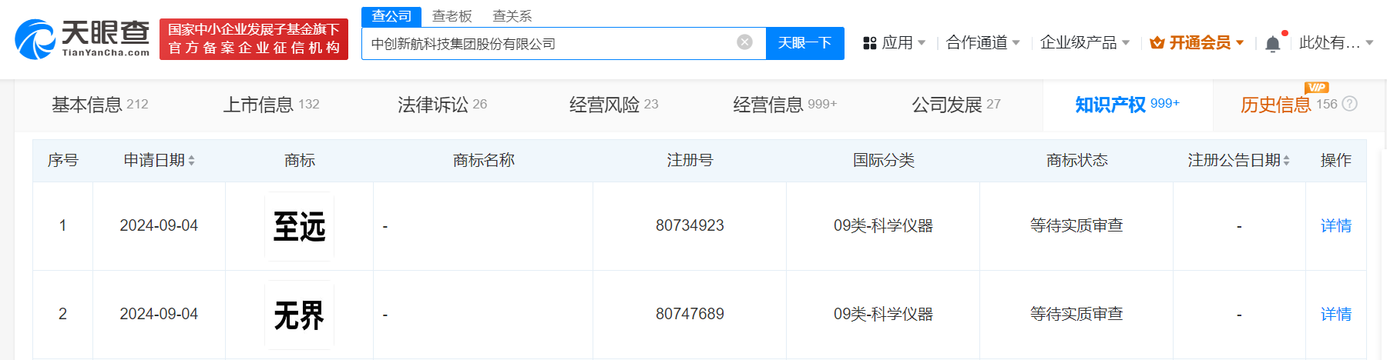View 详情 for trademark 80734923

[x=1335, y=226]
